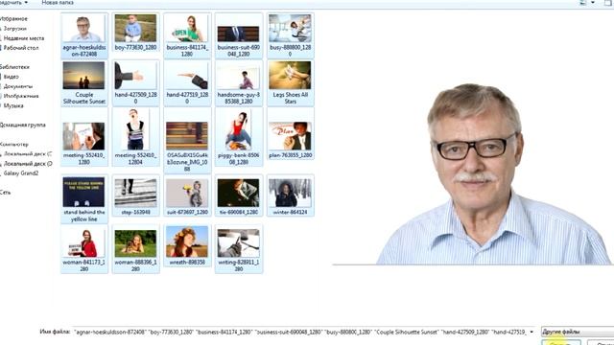
Task: Select the wreath-898358 image file
Action: tap(187, 245)
